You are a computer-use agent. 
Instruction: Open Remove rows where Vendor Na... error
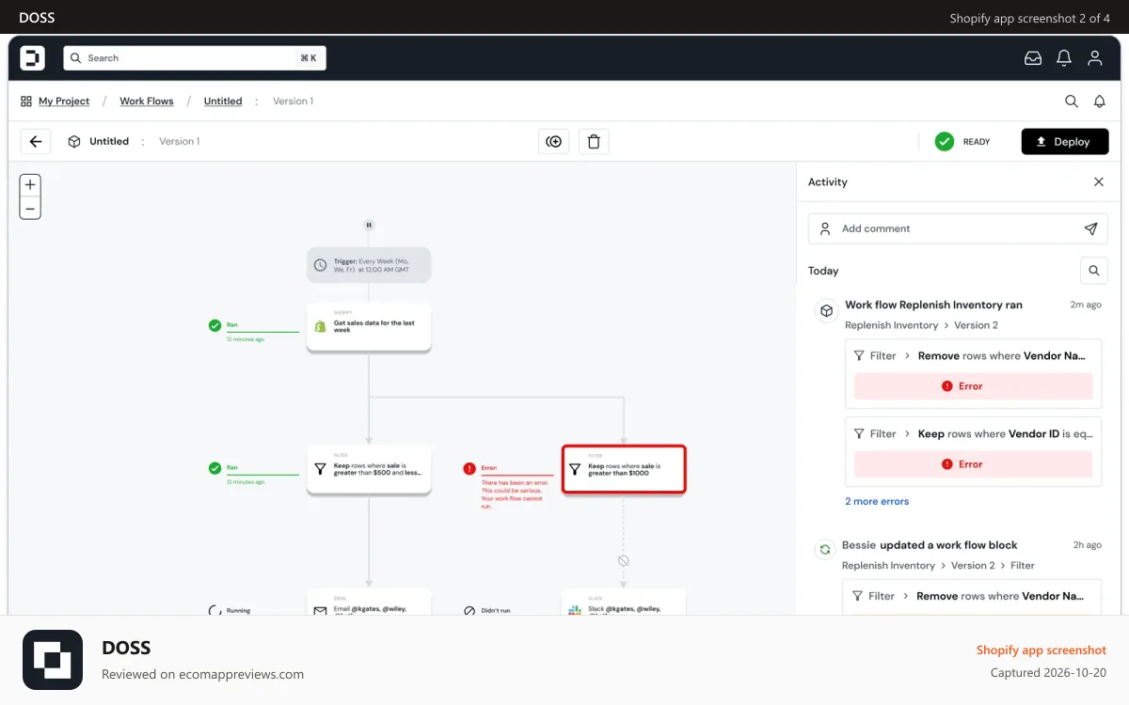[x=974, y=356]
